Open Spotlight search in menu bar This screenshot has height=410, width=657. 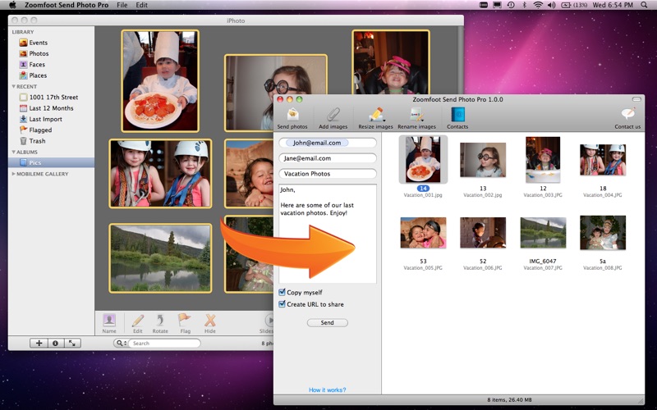click(644, 5)
